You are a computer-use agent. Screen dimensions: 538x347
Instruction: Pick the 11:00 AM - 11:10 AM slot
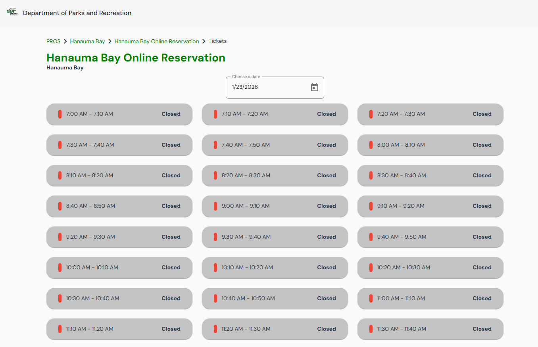(430, 298)
